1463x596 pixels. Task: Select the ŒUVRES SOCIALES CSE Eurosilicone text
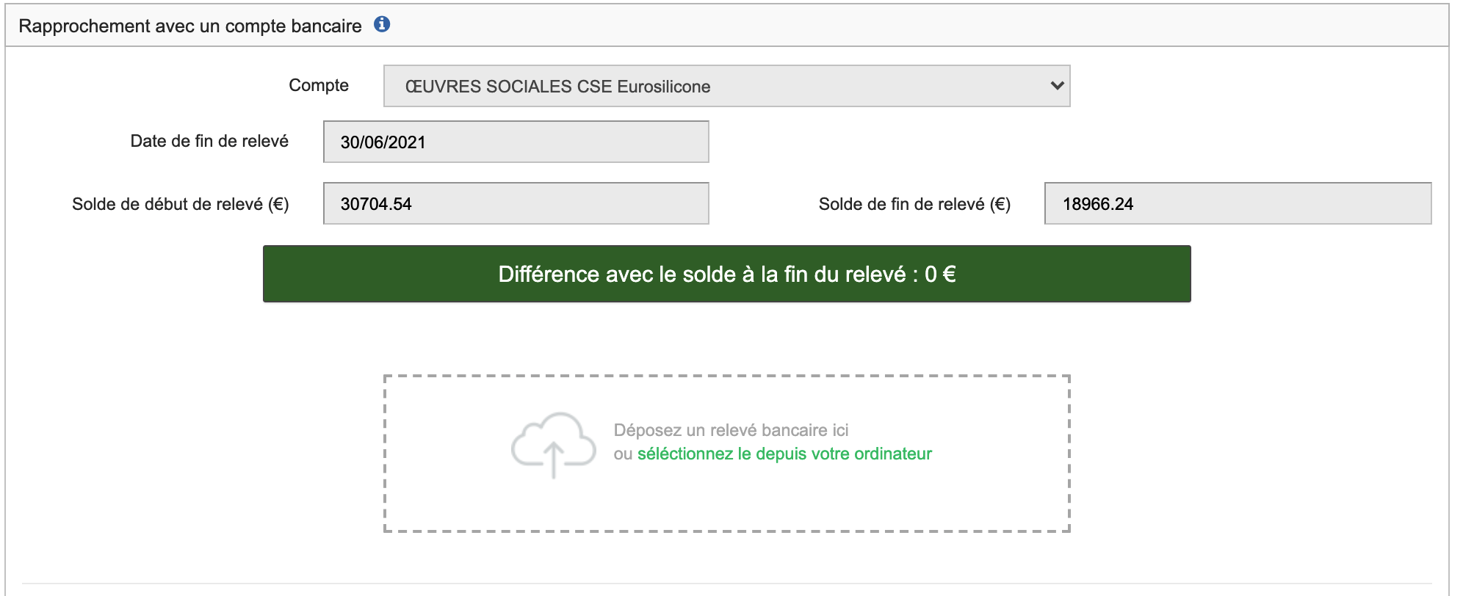click(557, 87)
